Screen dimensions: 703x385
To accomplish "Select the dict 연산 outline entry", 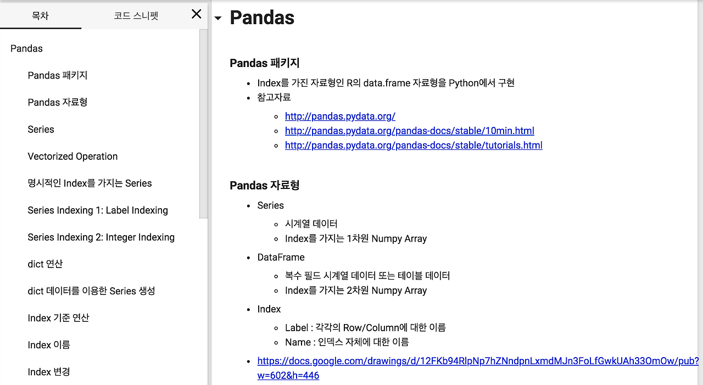I will click(45, 264).
